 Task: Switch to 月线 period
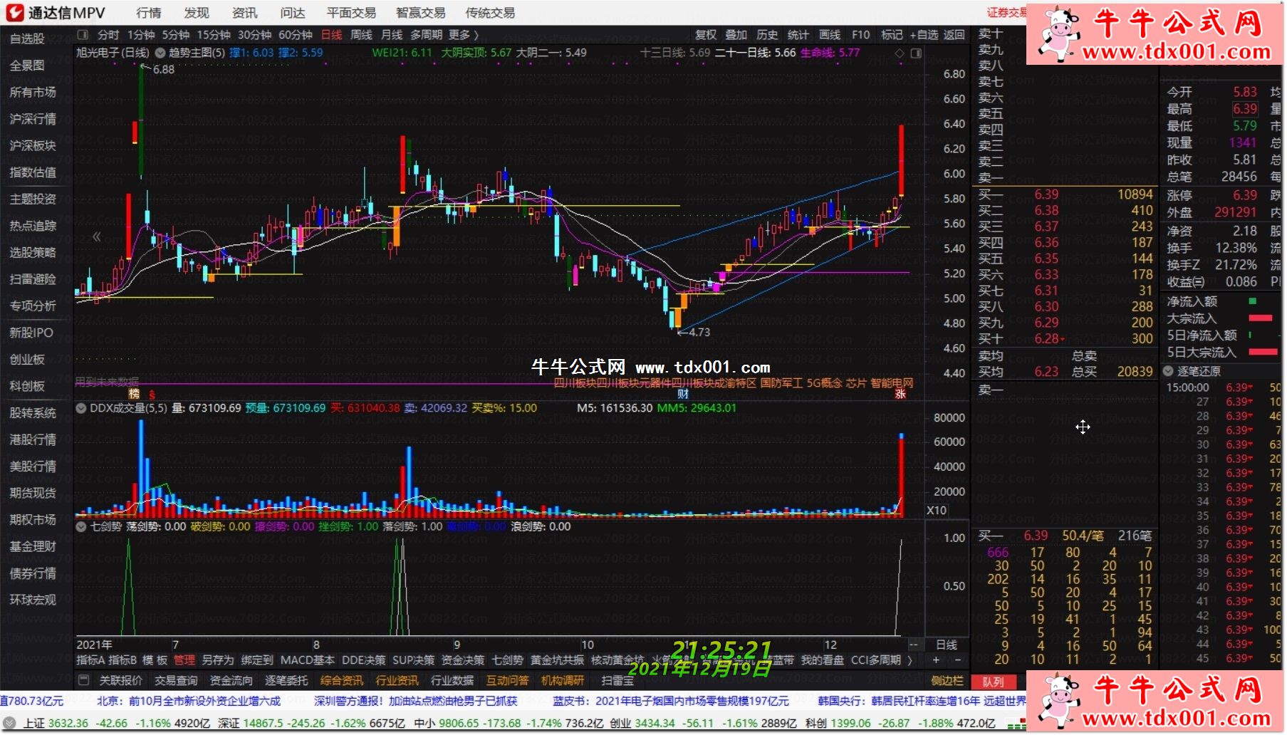click(x=392, y=34)
